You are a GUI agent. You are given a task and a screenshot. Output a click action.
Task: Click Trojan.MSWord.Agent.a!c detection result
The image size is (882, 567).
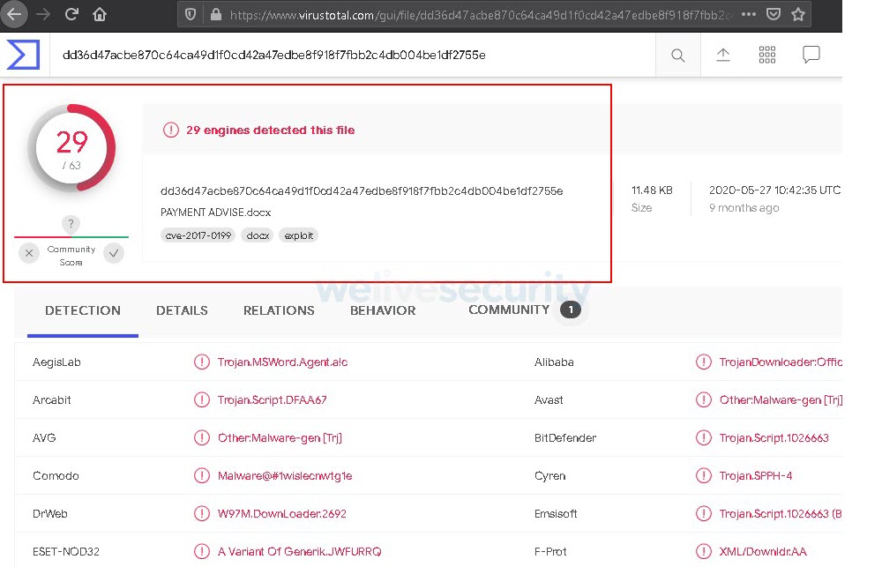click(282, 362)
